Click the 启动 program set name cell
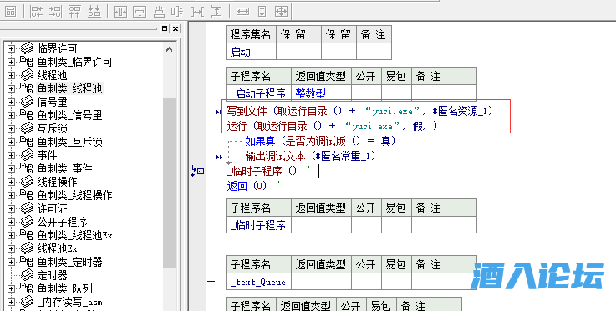Viewport: 616px width, 311px height. tap(251, 52)
